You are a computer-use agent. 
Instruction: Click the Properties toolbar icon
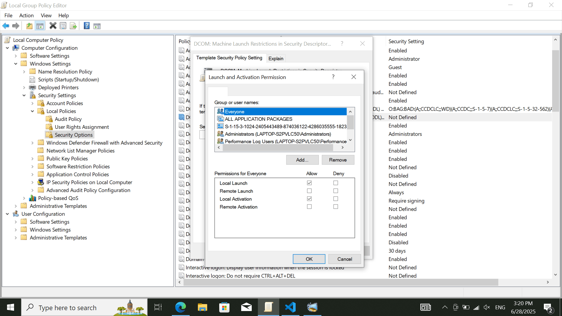(x=63, y=26)
